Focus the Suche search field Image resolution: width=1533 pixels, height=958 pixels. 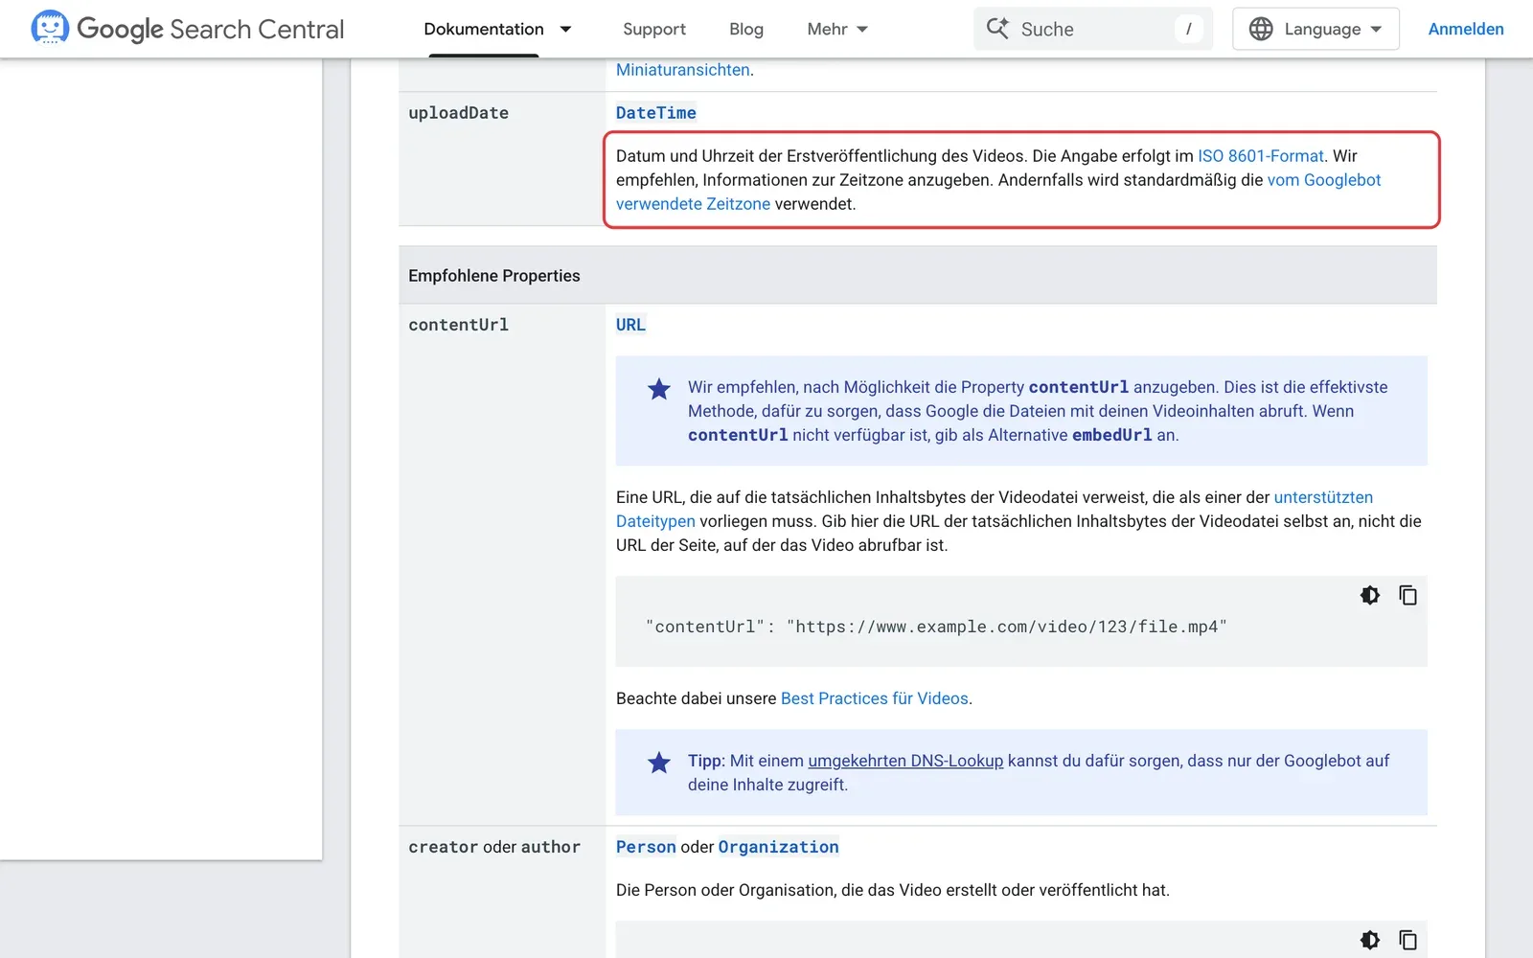click(x=1093, y=29)
